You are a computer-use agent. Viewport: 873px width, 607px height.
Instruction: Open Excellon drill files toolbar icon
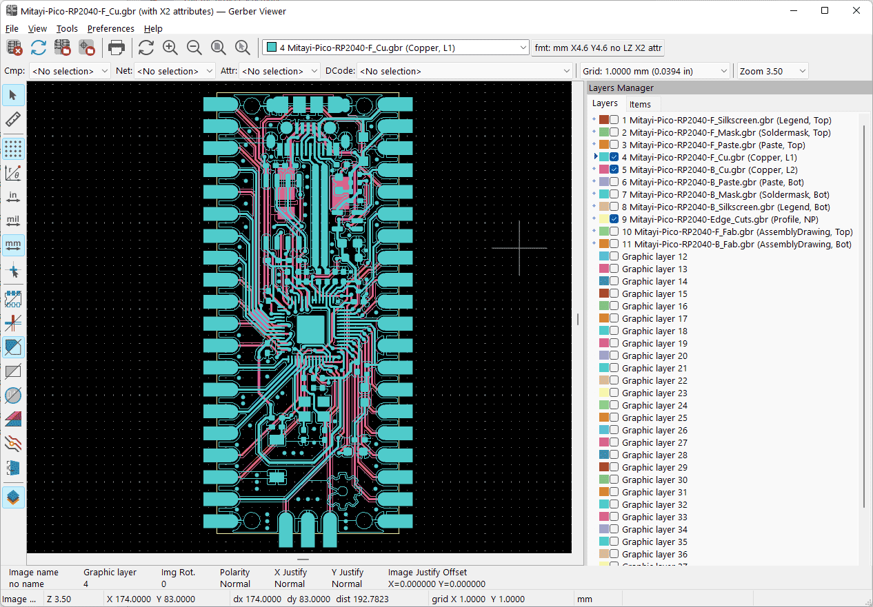(87, 48)
